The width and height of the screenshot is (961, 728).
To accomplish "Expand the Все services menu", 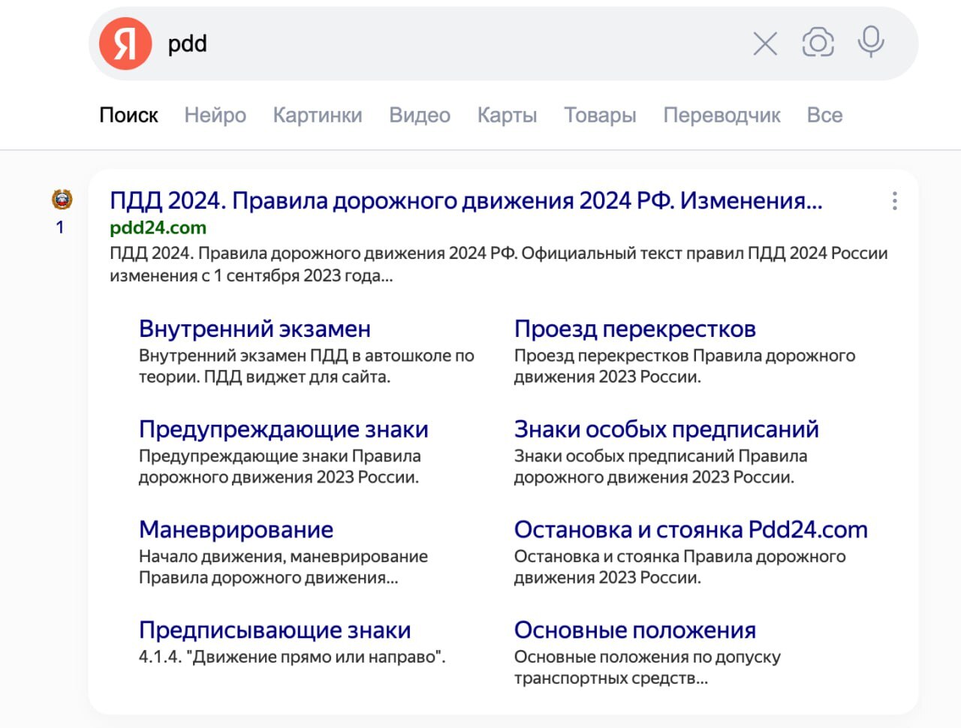I will point(824,115).
